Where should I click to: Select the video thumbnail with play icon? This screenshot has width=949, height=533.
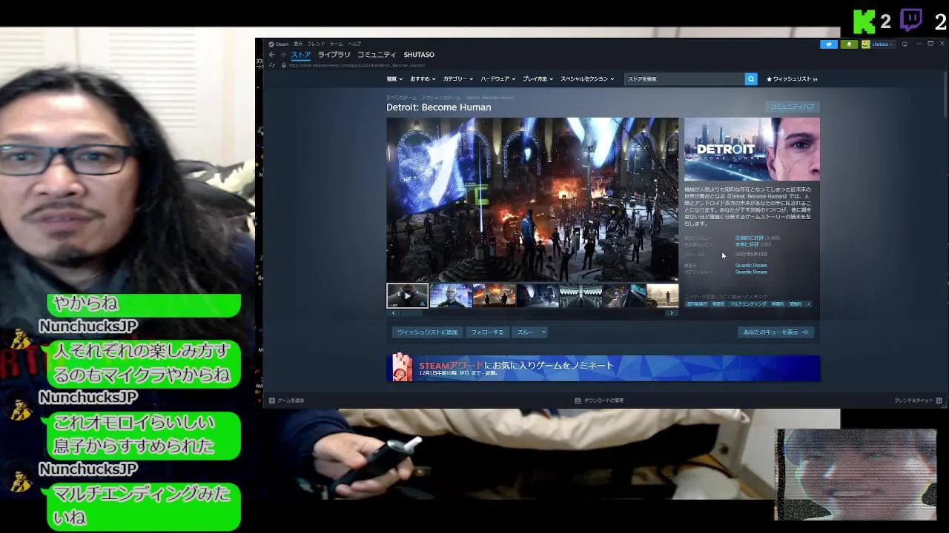point(407,295)
